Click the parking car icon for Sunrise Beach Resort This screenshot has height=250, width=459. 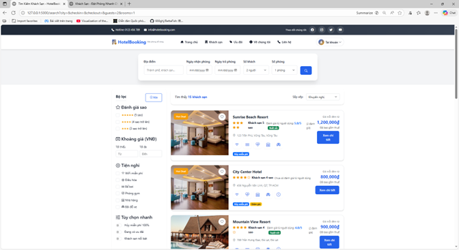(279, 144)
